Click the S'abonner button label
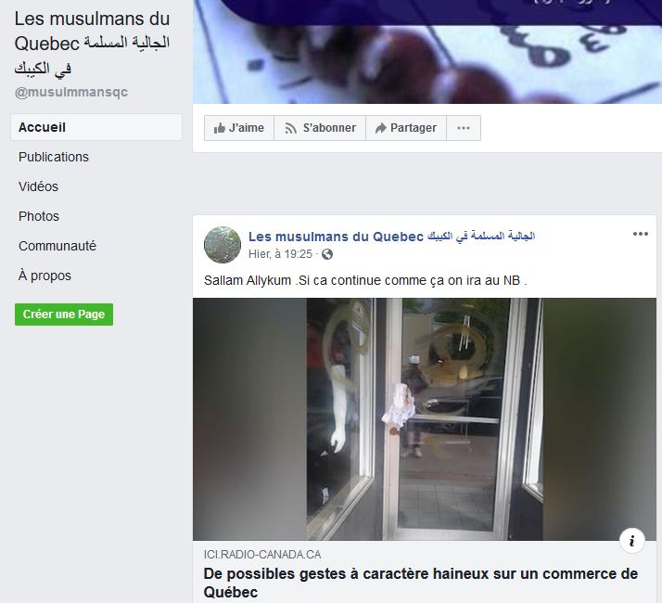 [x=329, y=128]
